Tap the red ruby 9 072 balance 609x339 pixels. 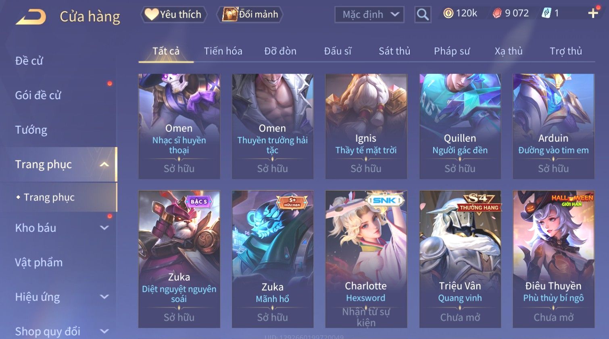point(511,13)
